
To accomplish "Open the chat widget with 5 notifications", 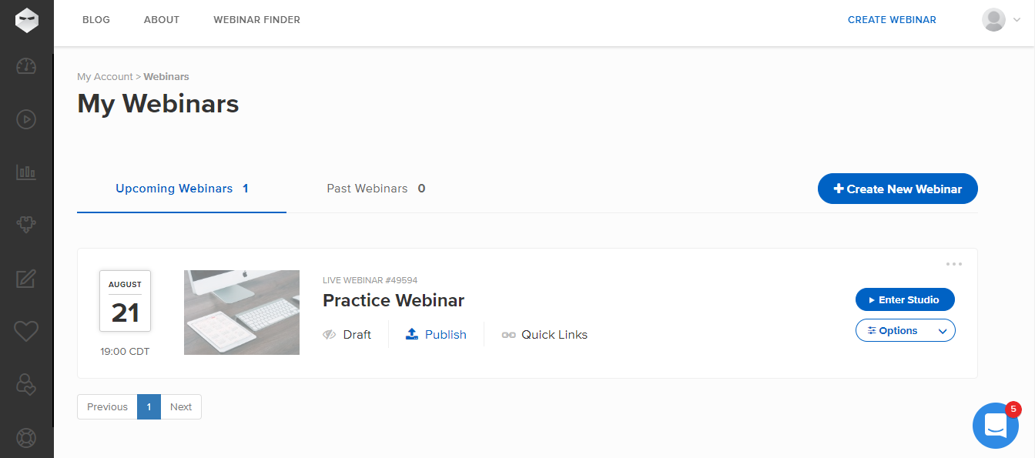I will pos(996,425).
